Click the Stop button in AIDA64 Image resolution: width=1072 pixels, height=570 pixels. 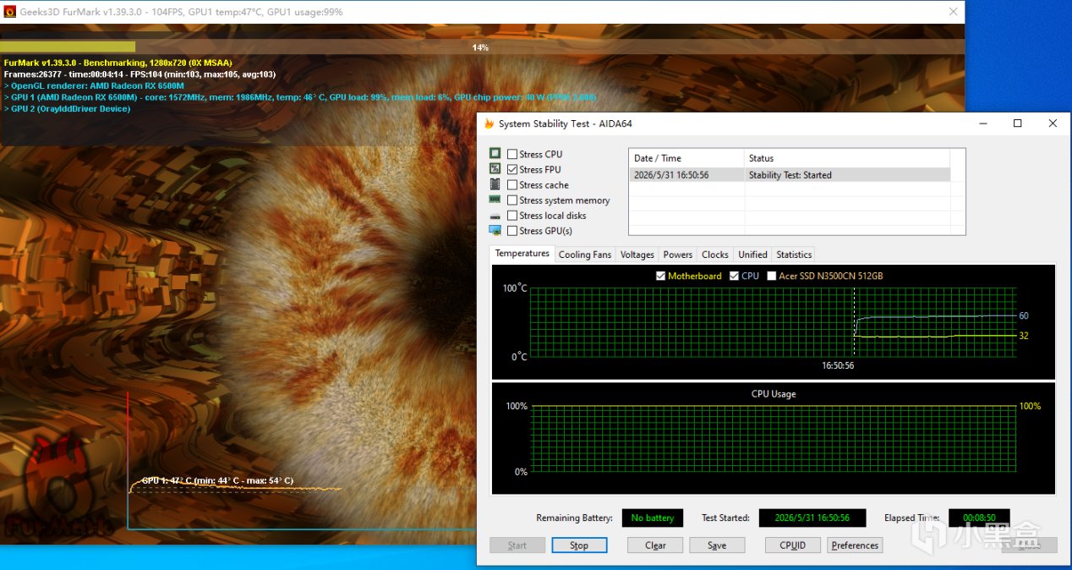579,545
